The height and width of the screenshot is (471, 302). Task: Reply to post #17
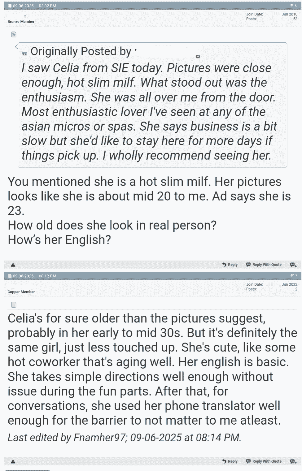coord(230,461)
